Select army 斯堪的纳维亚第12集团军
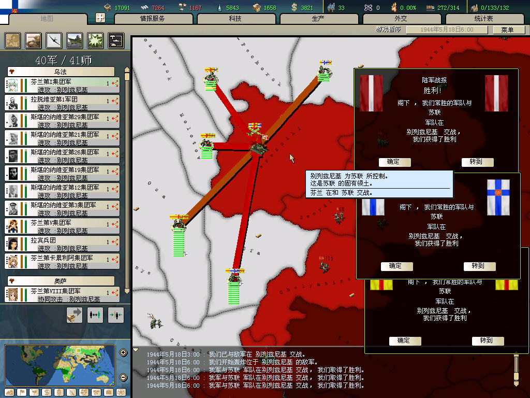530x398 pixels. (x=62, y=191)
